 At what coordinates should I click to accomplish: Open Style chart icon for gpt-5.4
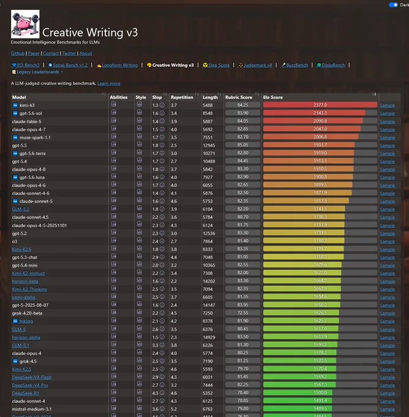139,161
